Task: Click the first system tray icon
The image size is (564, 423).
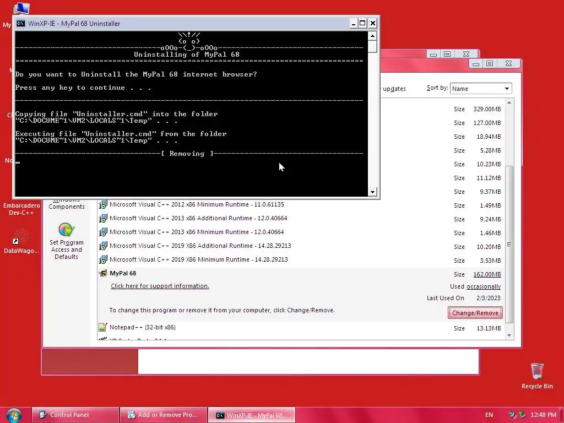Action: 512,415
